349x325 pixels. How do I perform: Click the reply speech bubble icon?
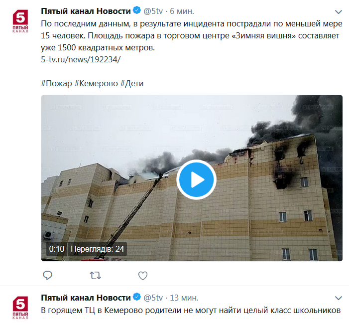click(x=47, y=275)
